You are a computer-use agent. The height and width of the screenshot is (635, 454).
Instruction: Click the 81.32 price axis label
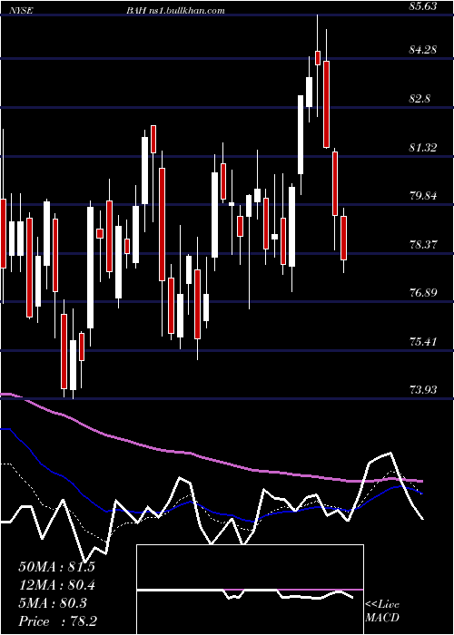point(423,147)
